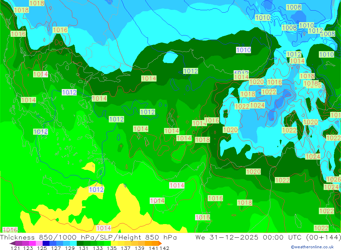Click the 135 legend value
341x250 pixels.
[x=112, y=248]
